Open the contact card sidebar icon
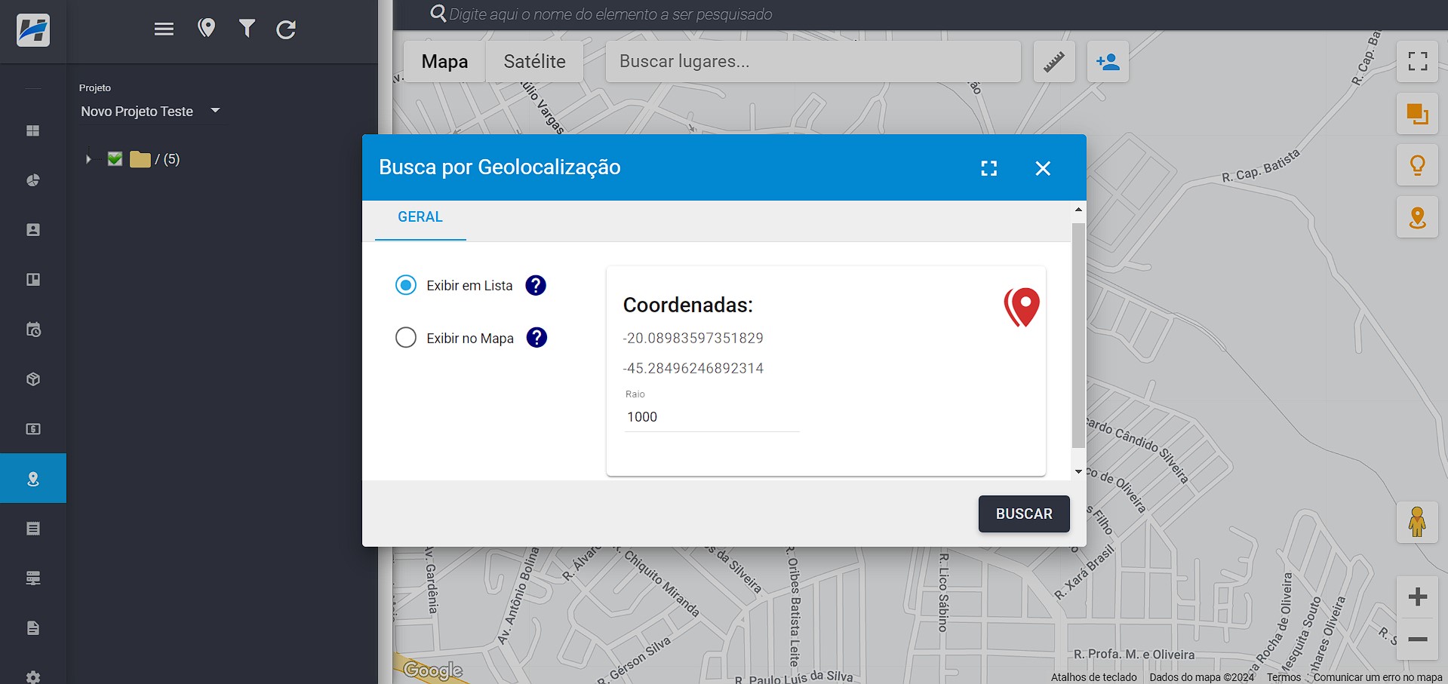 tap(33, 230)
